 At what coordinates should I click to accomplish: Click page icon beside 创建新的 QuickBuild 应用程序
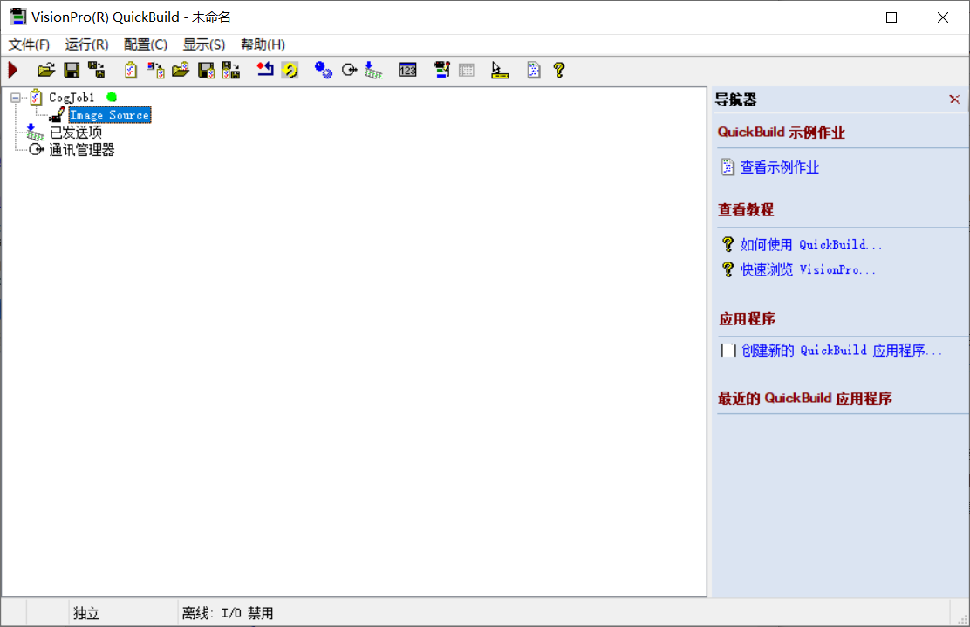click(728, 351)
